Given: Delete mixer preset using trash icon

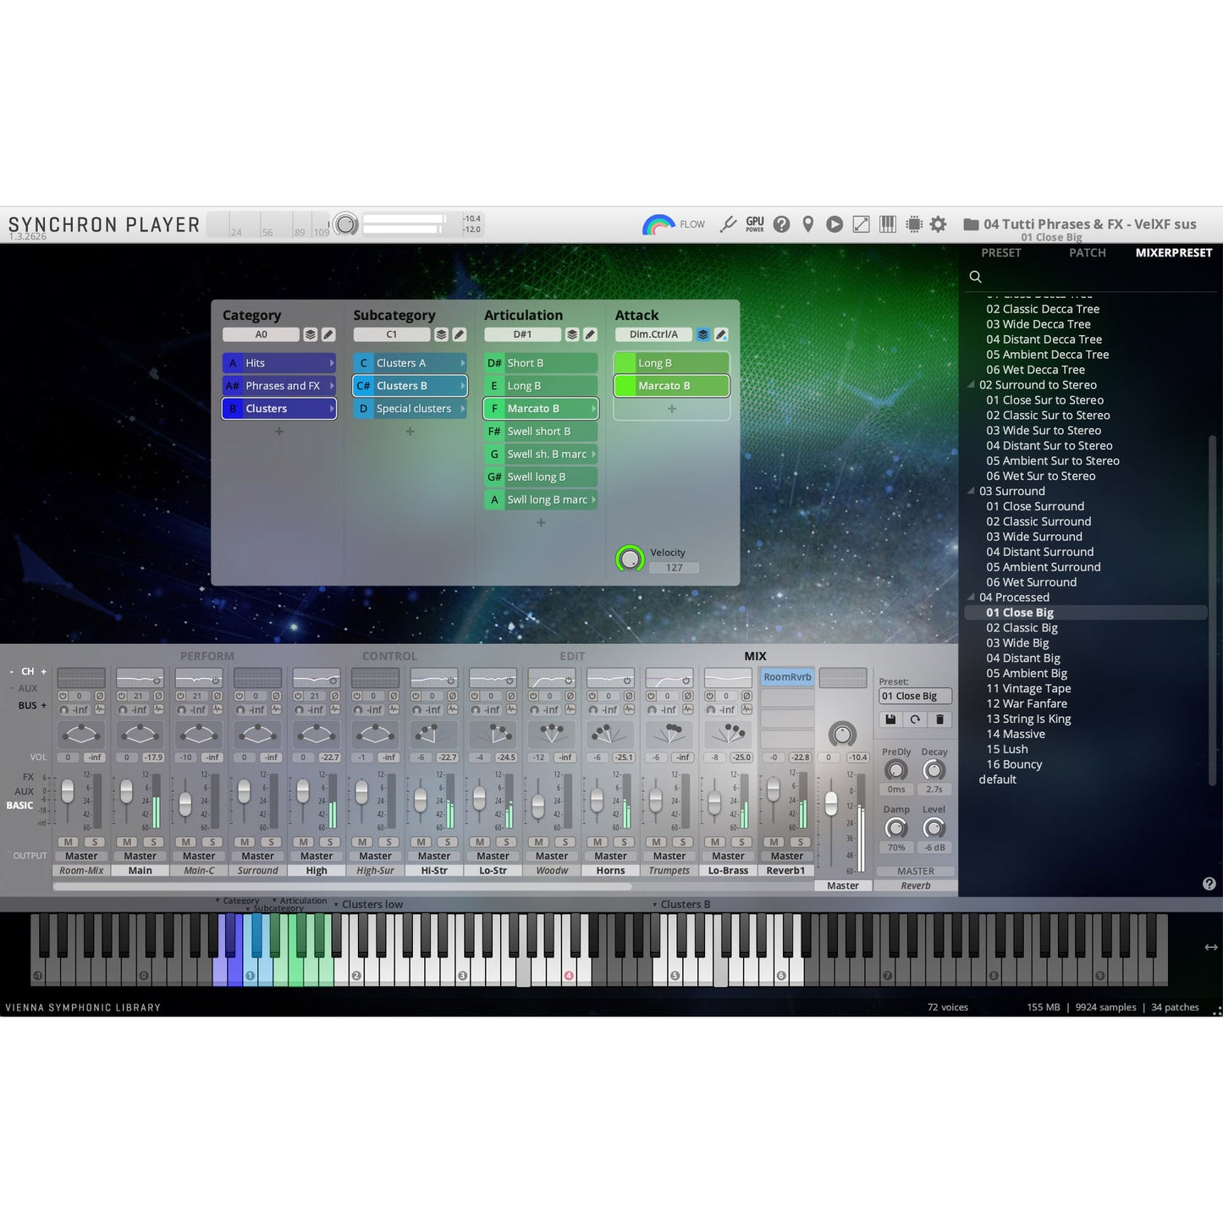Looking at the screenshot, I should [939, 719].
